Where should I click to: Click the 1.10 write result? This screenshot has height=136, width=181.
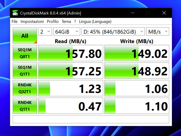tap(137, 106)
